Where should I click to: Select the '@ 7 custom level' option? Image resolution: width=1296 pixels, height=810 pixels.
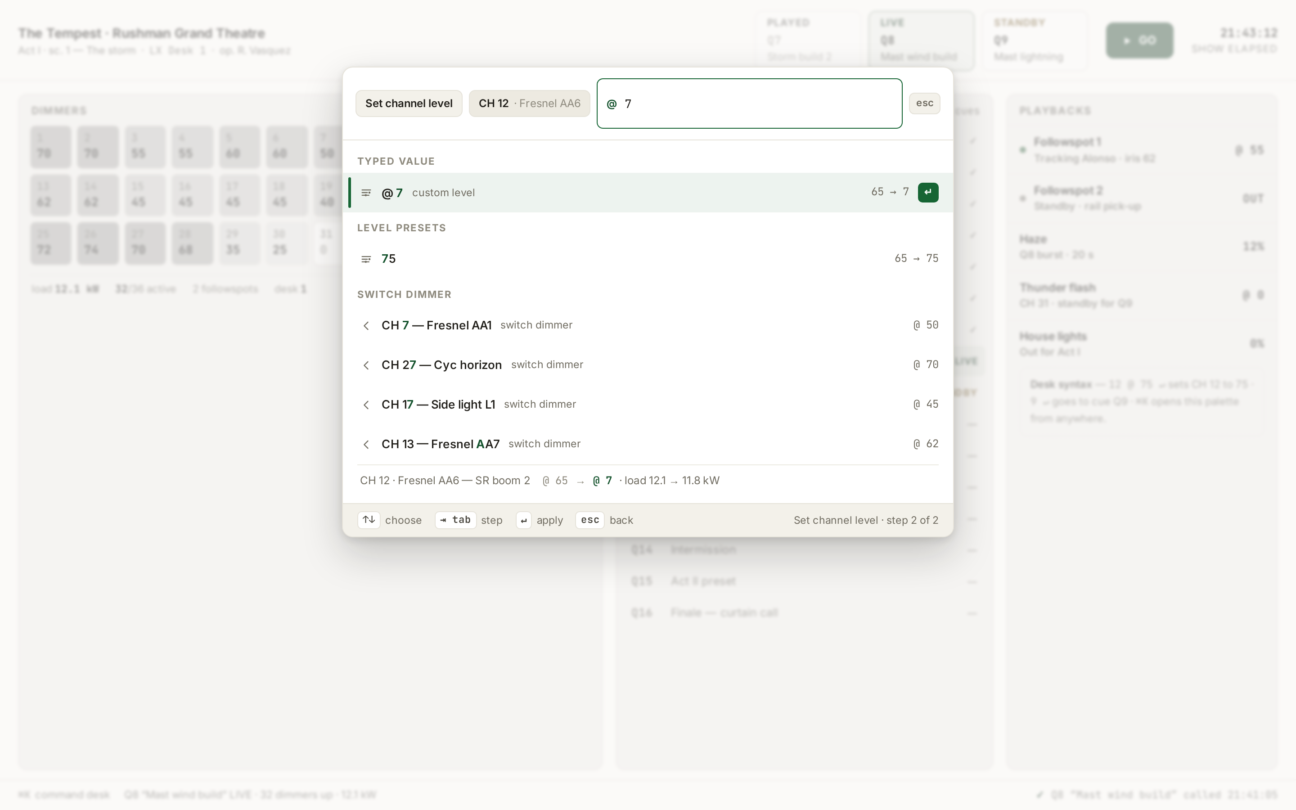tap(648, 192)
